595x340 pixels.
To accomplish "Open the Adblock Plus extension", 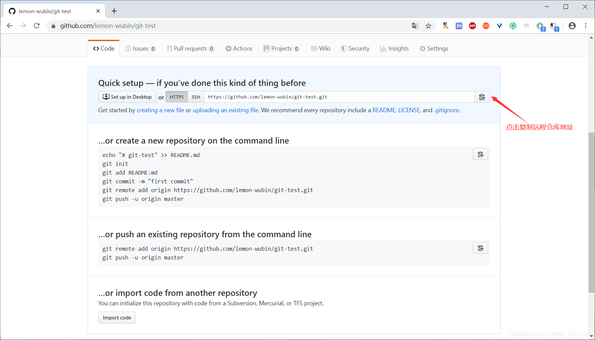I will [x=472, y=26].
